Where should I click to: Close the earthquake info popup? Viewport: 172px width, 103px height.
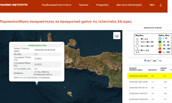(x=62, y=43)
